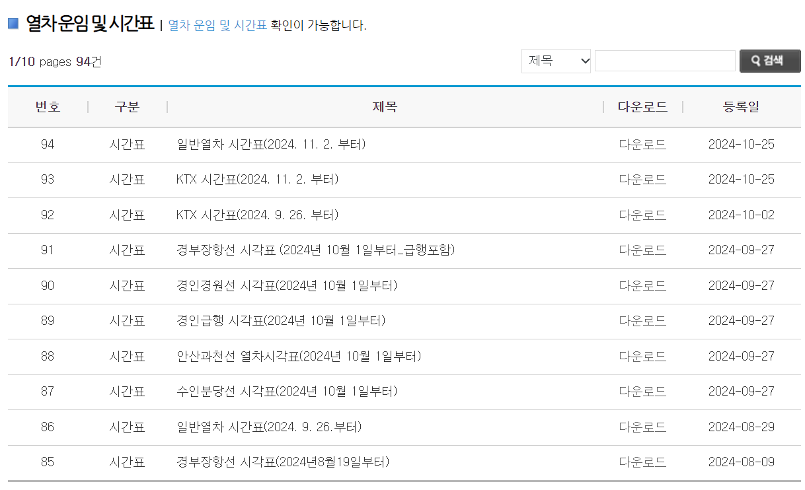The width and height of the screenshot is (805, 490).
Task: Click 다운로드 for row number 89
Action: coord(642,321)
